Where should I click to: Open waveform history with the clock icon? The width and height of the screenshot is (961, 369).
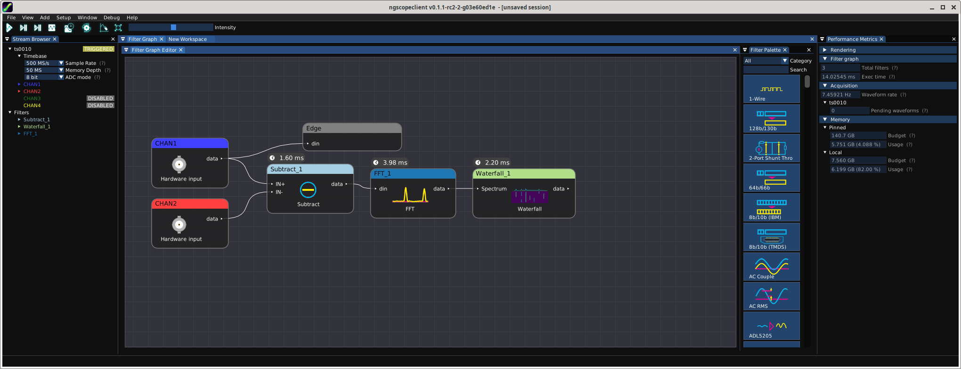[69, 28]
